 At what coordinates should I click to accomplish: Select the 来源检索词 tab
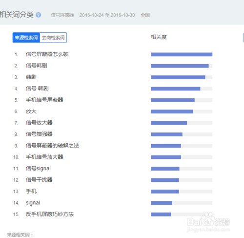(26, 38)
